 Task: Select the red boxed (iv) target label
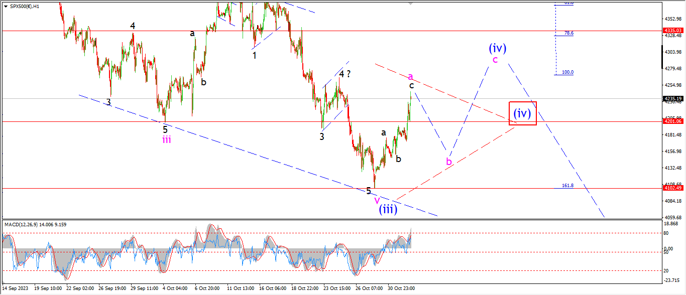523,113
